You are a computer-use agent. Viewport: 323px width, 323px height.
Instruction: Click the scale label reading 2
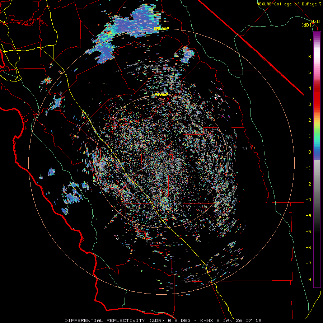coord(310,120)
